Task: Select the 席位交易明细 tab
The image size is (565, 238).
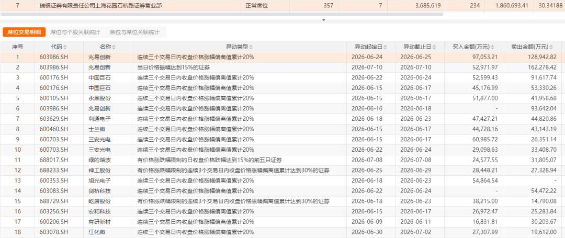Action: pyautogui.click(x=24, y=32)
